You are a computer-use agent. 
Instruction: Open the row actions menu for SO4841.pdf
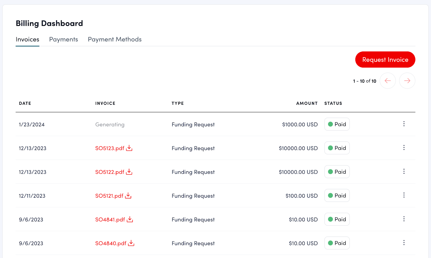click(x=404, y=219)
